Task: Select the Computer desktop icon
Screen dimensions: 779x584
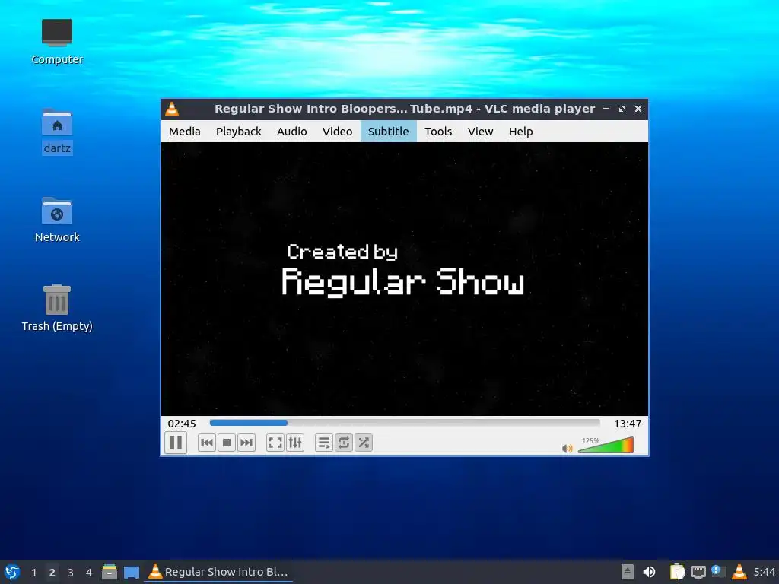Action: click(57, 43)
